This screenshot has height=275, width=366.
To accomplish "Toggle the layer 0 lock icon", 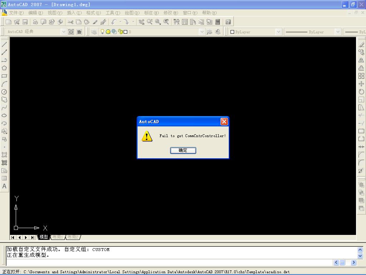I will [x=120, y=32].
